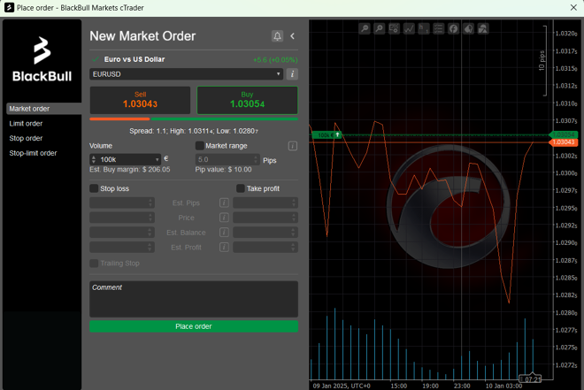The width and height of the screenshot is (584, 390).
Task: Click the Take profit Price stepper
Action: pos(294,218)
